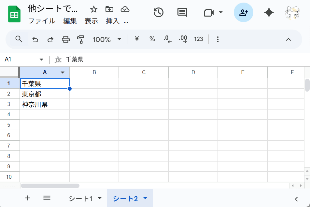
Task: Click the share button
Action: coord(243,12)
